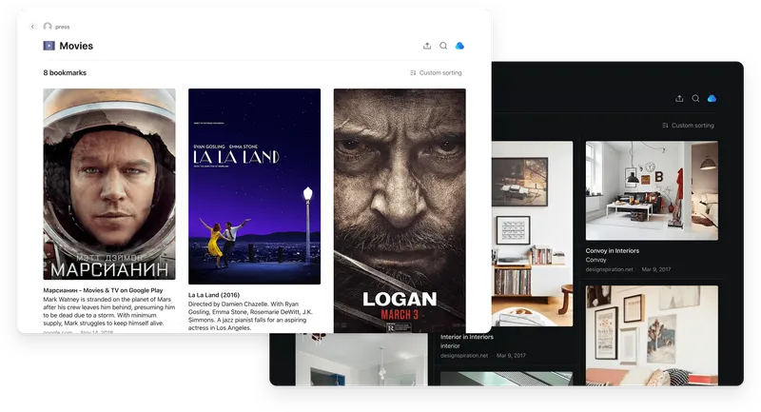Share the Movies collection via upload icon

(x=427, y=46)
